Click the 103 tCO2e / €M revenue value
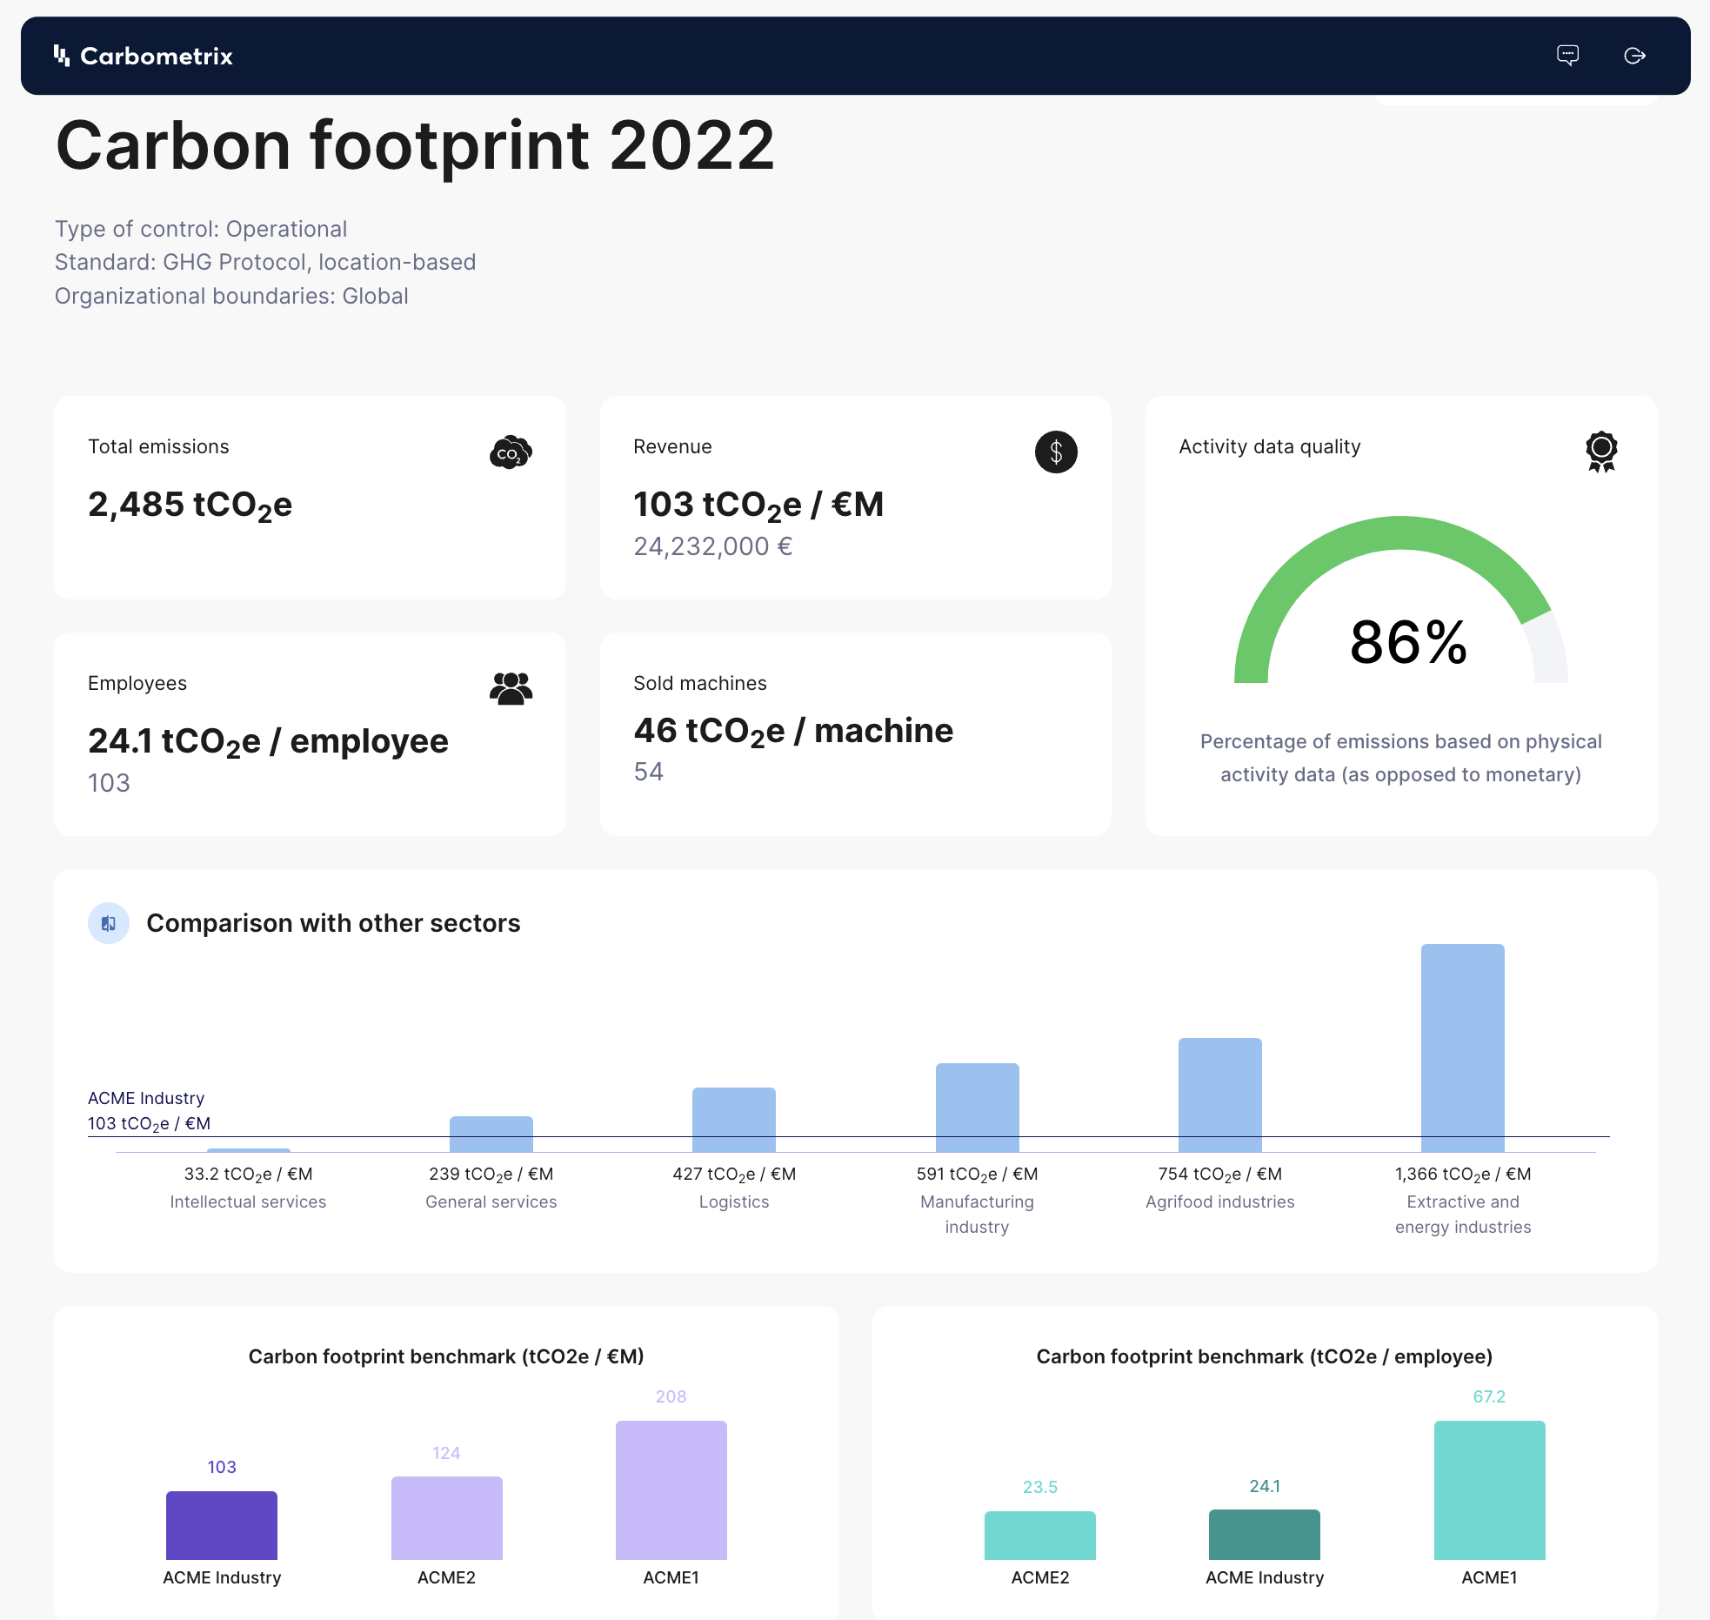The height and width of the screenshot is (1620, 1710). [758, 505]
